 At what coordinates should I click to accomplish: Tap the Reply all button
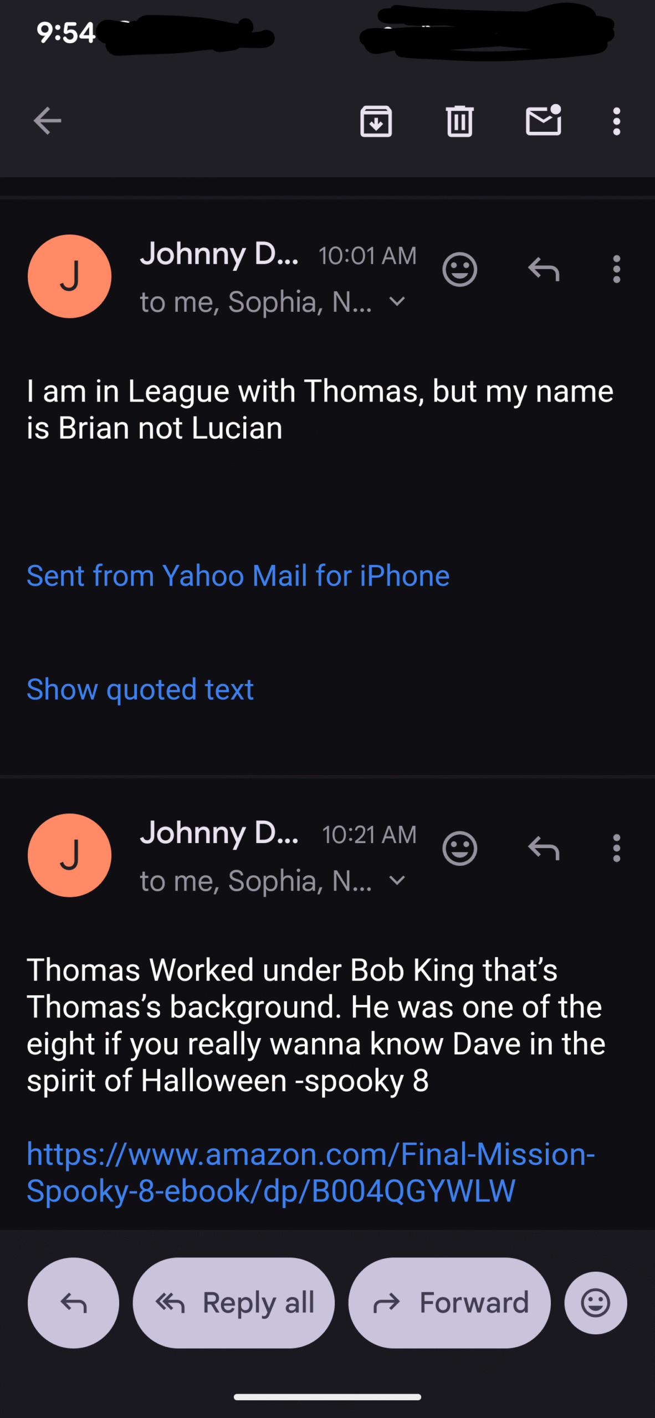(x=234, y=1303)
